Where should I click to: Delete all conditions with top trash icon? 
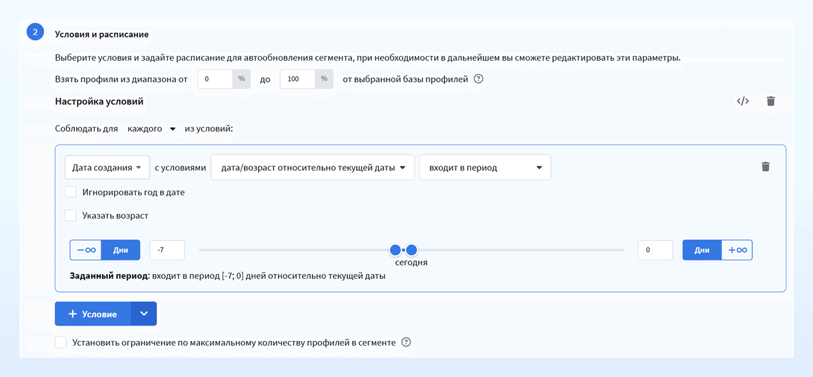(770, 101)
